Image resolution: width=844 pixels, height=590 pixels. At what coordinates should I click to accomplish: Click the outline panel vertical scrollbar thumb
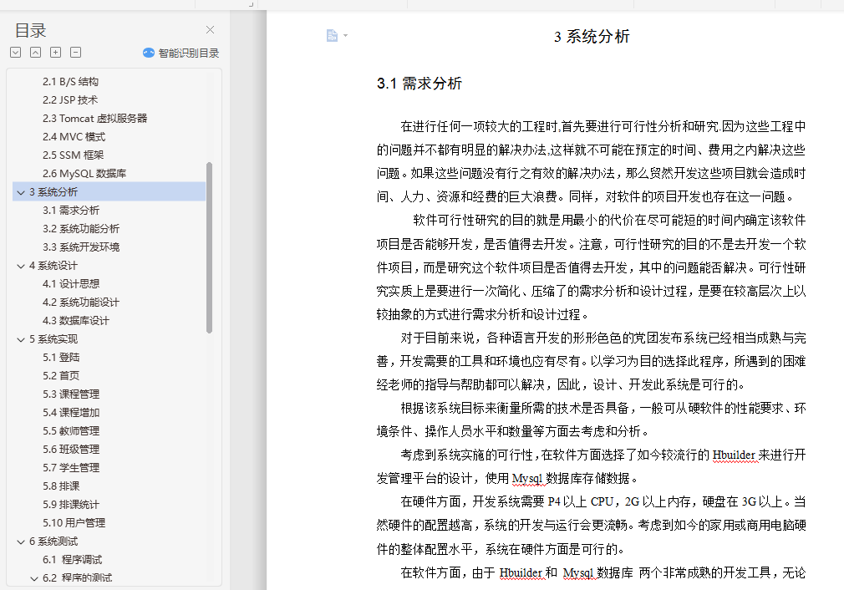click(210, 247)
